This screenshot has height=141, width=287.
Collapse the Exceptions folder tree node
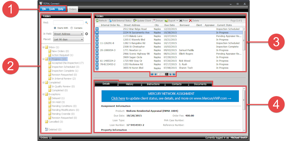tap(43, 95)
